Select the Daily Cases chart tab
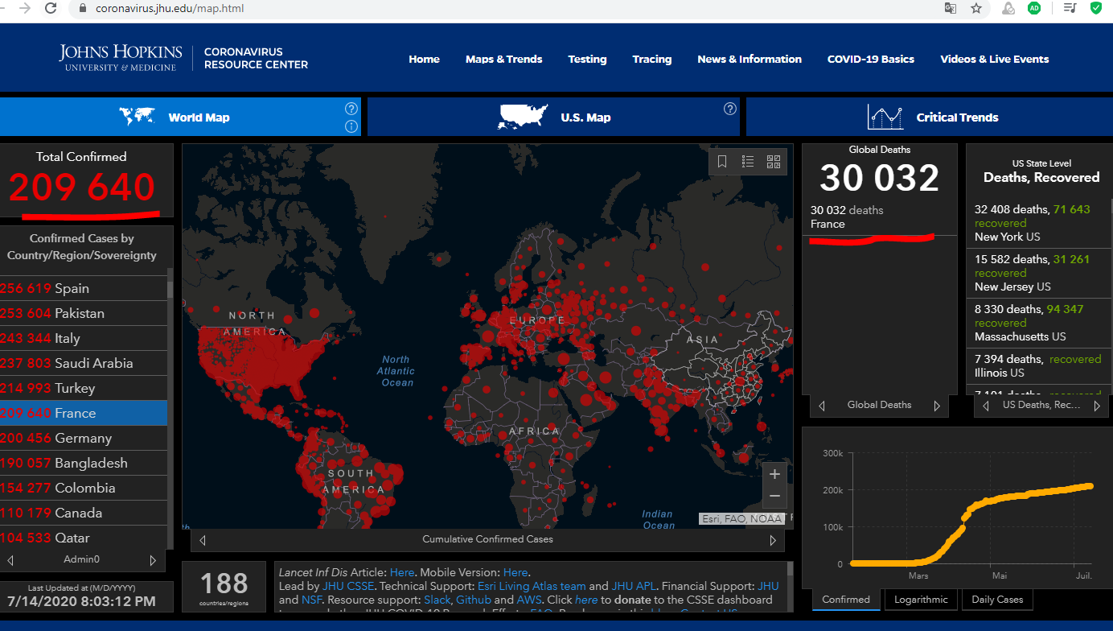The width and height of the screenshot is (1113, 631). (997, 600)
